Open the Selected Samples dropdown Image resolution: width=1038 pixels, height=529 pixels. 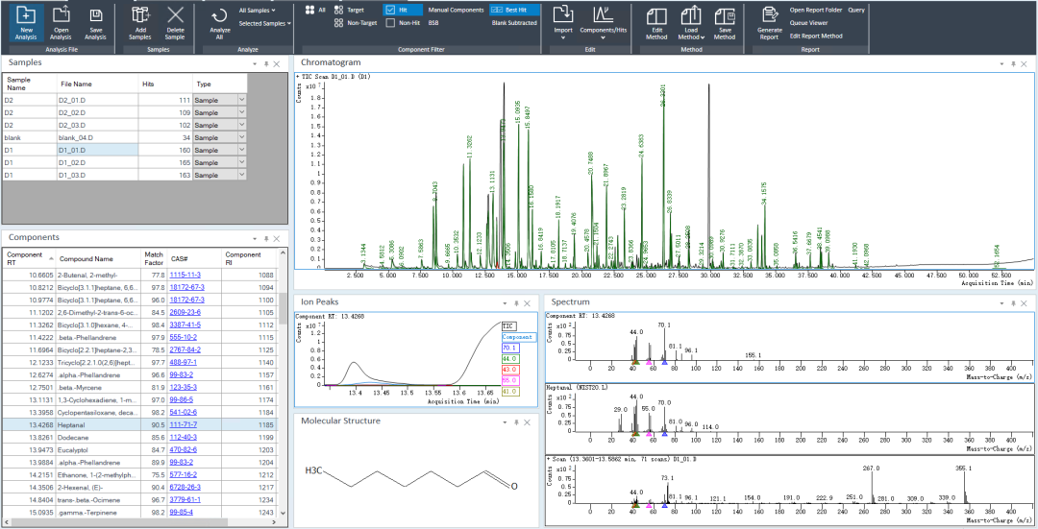click(265, 23)
